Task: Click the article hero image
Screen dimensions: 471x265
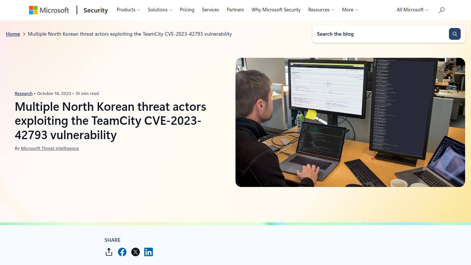Action: [x=350, y=122]
